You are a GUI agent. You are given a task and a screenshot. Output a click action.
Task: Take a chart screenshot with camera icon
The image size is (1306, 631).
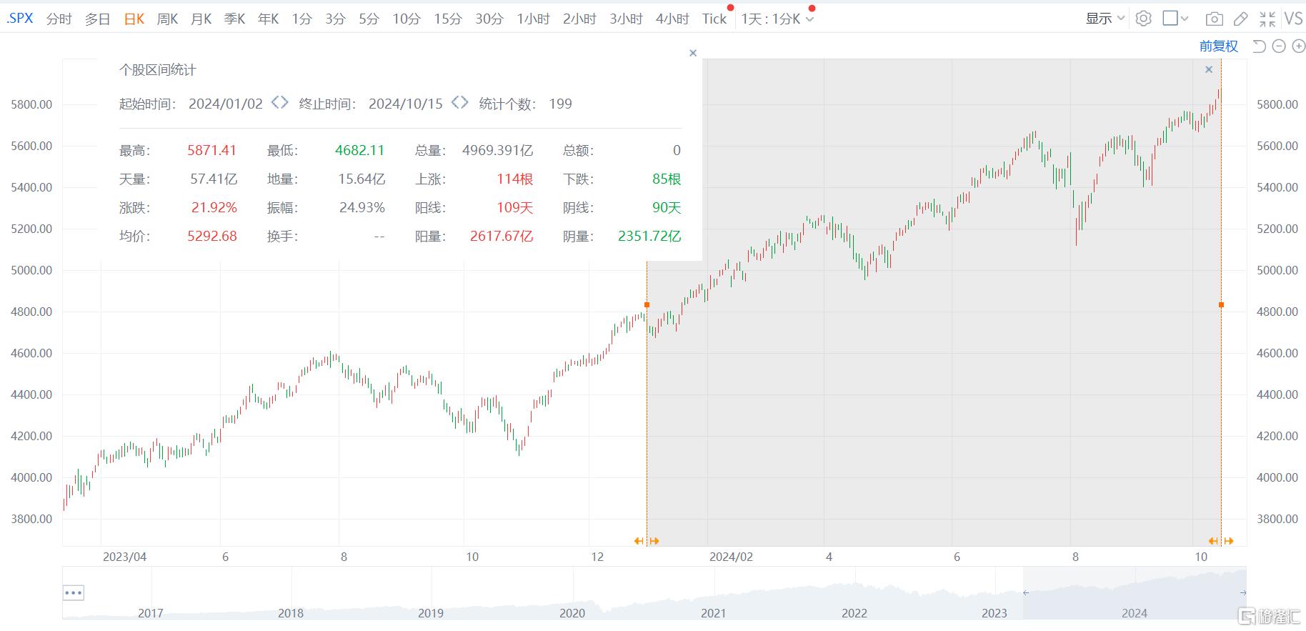coord(1214,19)
